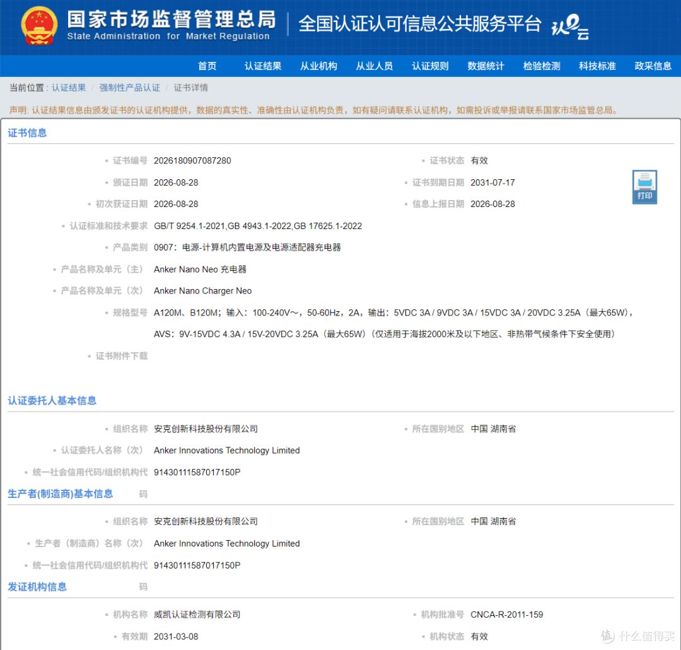Click the A120M、B120M specification line
Viewport: 681px width, 650px height.
pos(394,312)
